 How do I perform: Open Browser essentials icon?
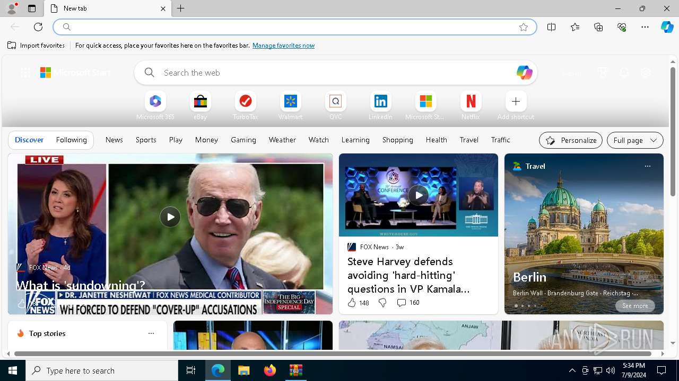[x=622, y=27]
